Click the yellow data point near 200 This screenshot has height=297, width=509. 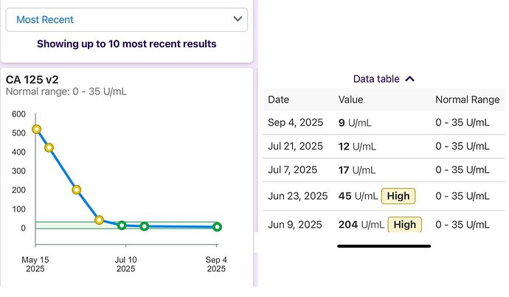[77, 189]
